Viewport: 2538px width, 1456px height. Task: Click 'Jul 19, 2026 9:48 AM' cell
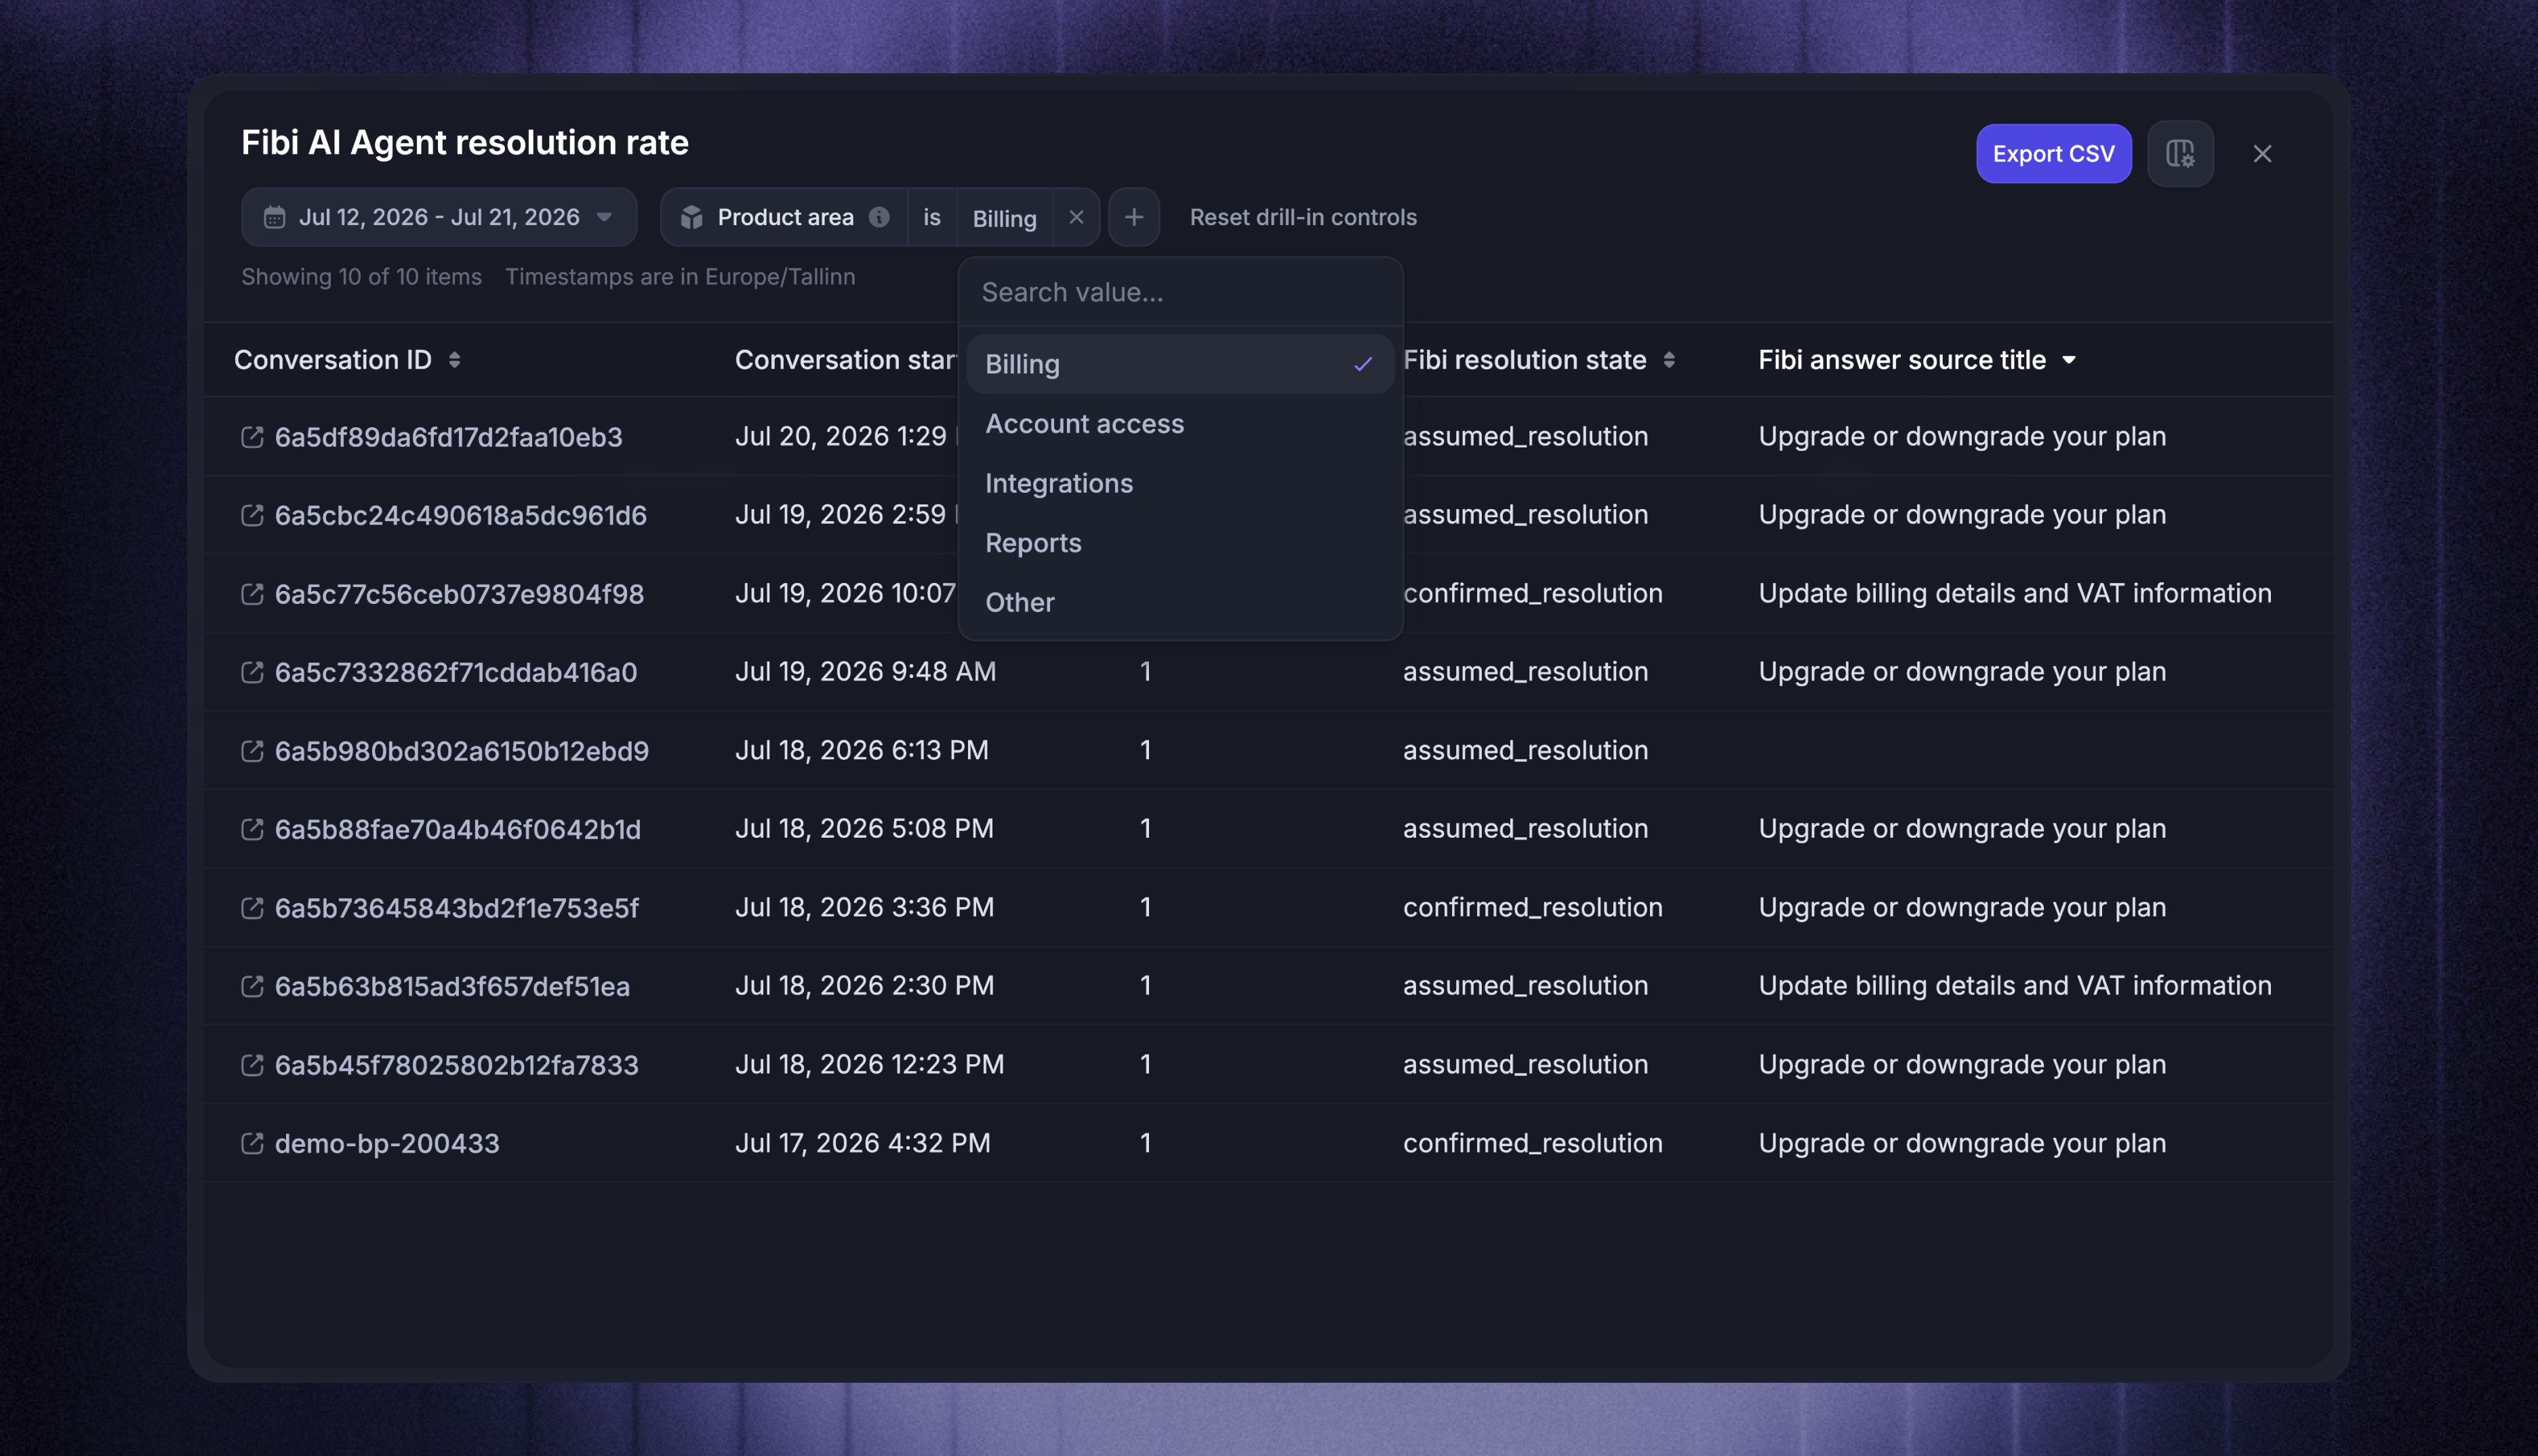(865, 672)
